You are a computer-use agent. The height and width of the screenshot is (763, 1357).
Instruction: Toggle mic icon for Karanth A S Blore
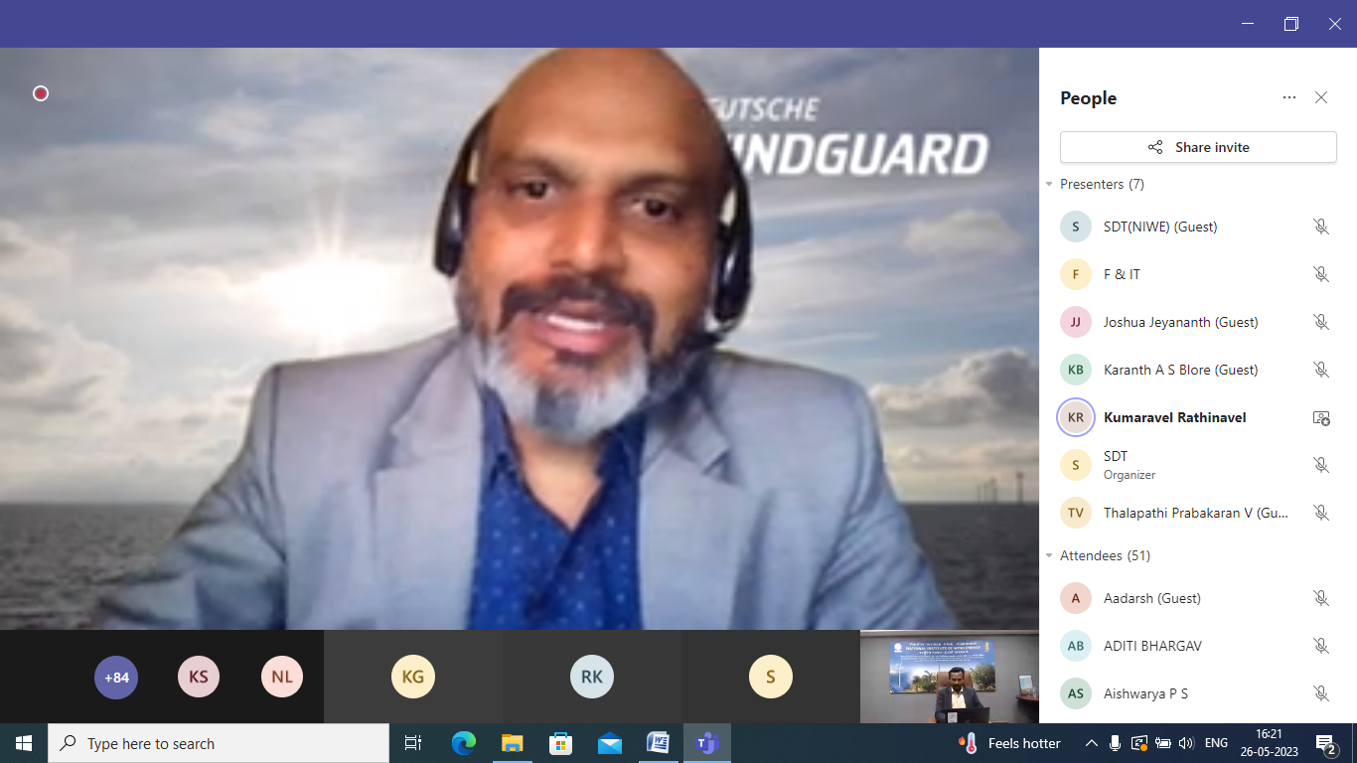(1320, 370)
